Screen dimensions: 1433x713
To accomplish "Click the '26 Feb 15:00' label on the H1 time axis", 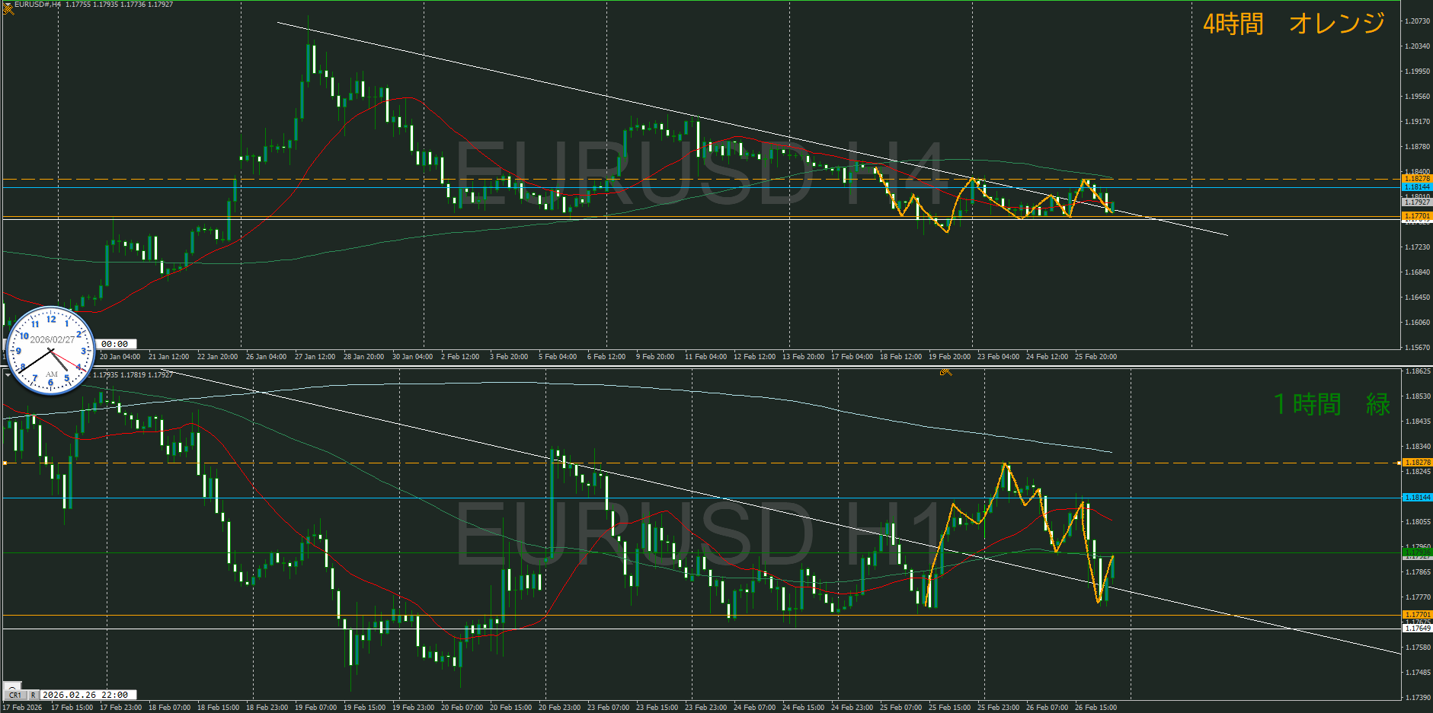I will 1095,707.
